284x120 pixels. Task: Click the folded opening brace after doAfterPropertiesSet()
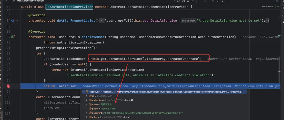point(102,21)
